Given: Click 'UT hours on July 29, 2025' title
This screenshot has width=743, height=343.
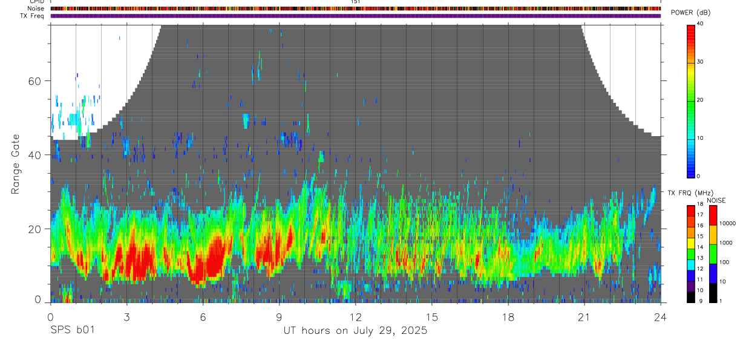Looking at the screenshot, I should [356, 331].
